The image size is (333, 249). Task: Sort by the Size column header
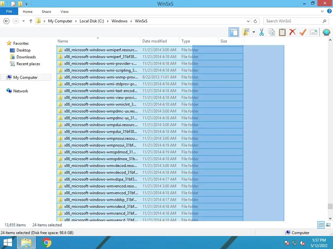coord(231,41)
